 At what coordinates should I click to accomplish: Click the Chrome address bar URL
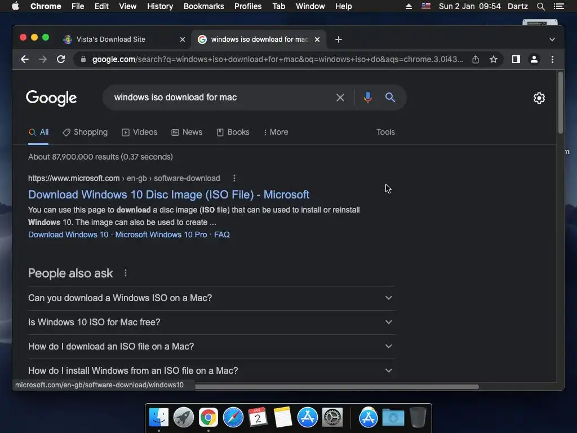click(x=278, y=59)
